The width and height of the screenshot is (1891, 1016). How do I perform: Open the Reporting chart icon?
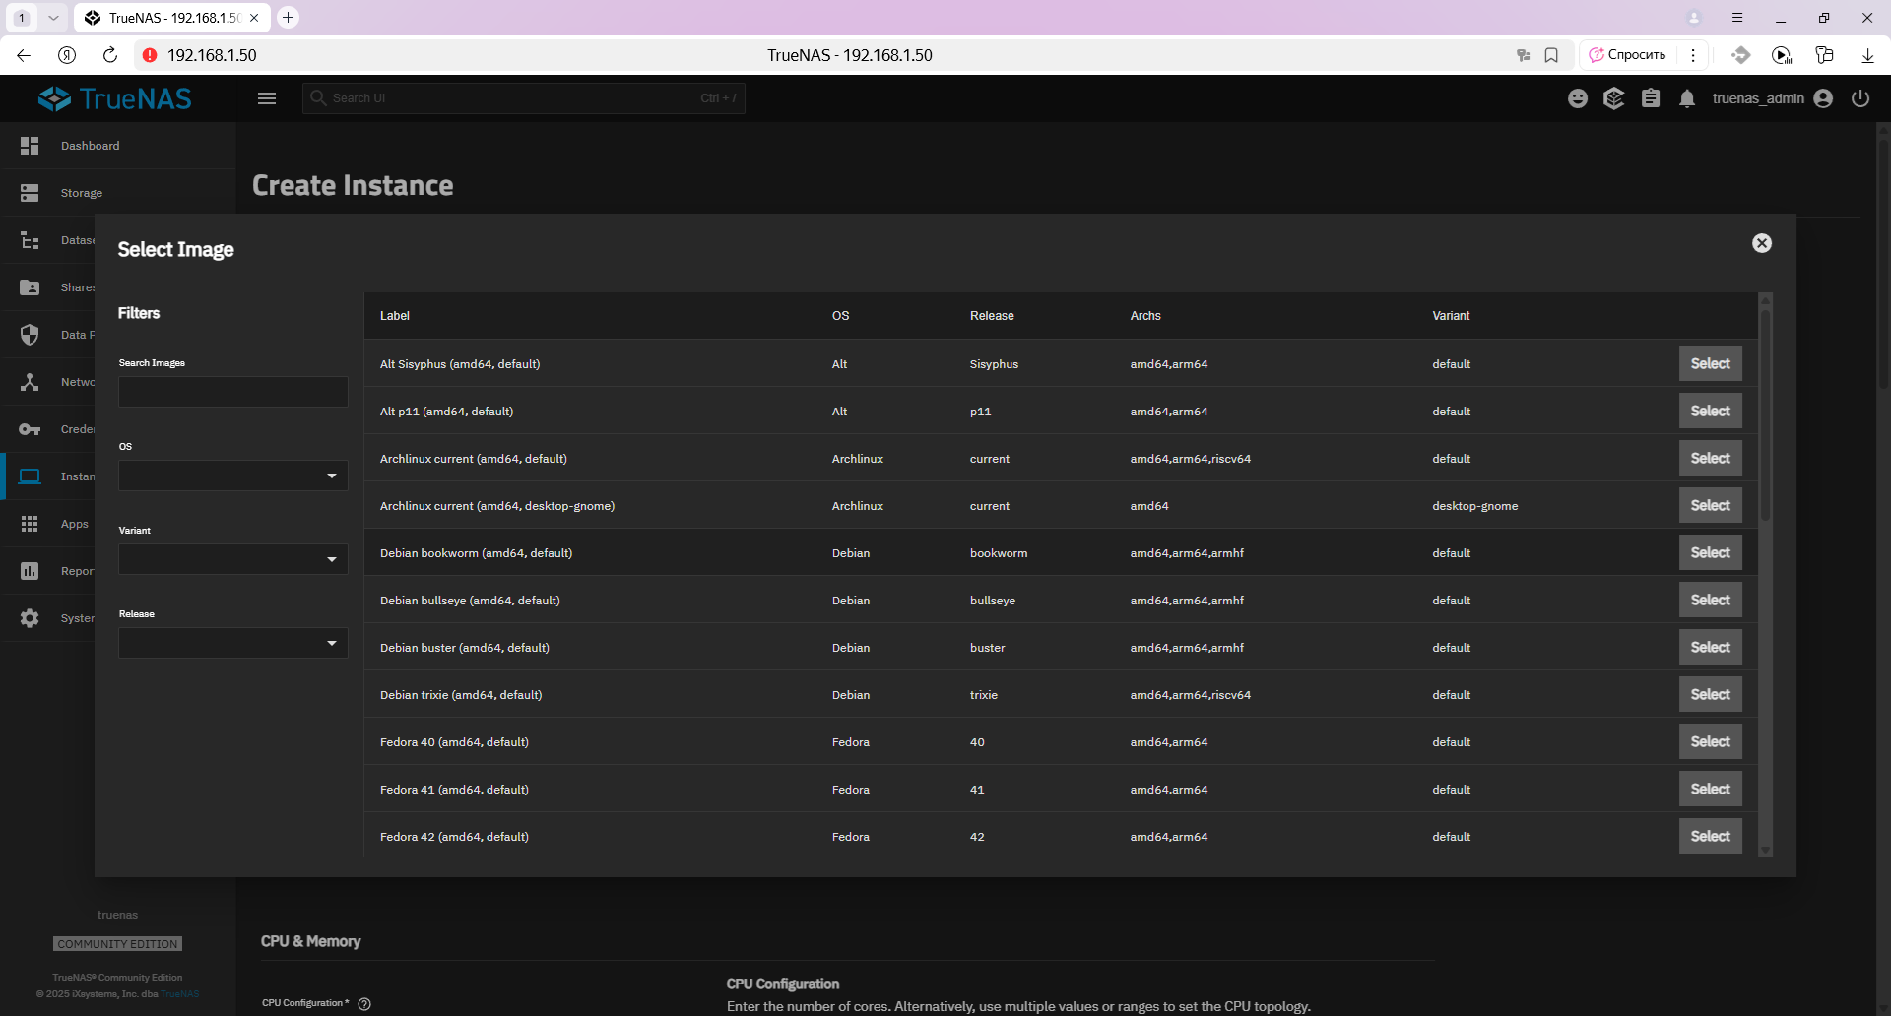[30, 571]
